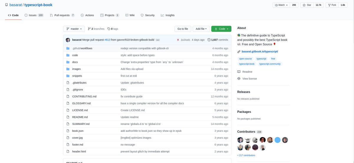Click the file icon beside .gitattributes
Screen dimensions: 354x163
coord(68,83)
